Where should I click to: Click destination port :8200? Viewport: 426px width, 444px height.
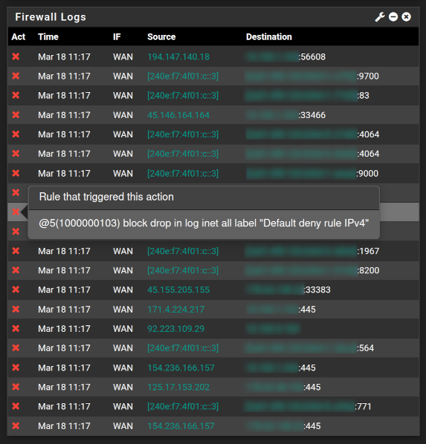[368, 270]
